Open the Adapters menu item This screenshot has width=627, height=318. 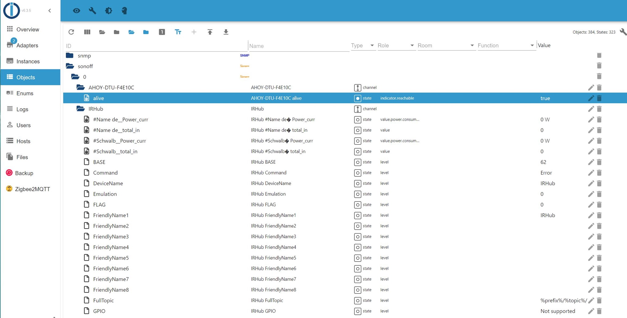(30, 45)
